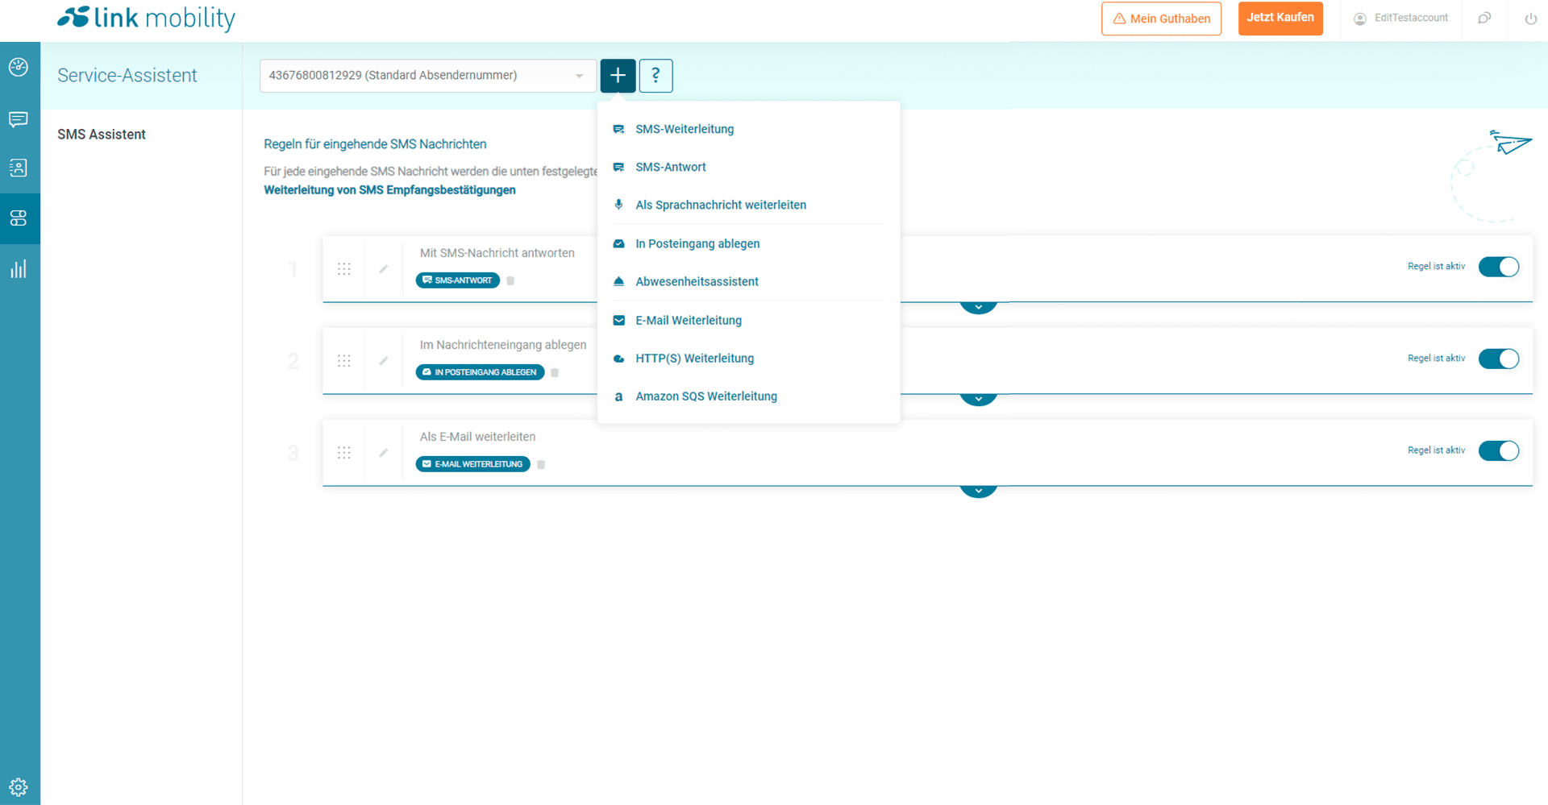Viewport: 1548px width, 805px height.
Task: Disable the 'Mit SMS-Nachricht antworten' rule toggle
Action: [1498, 267]
